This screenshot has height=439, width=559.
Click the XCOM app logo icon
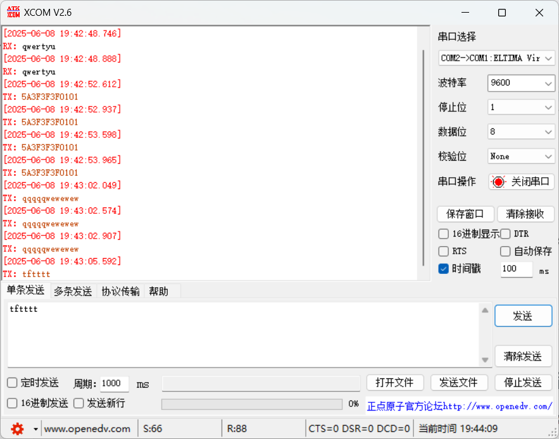[13, 12]
